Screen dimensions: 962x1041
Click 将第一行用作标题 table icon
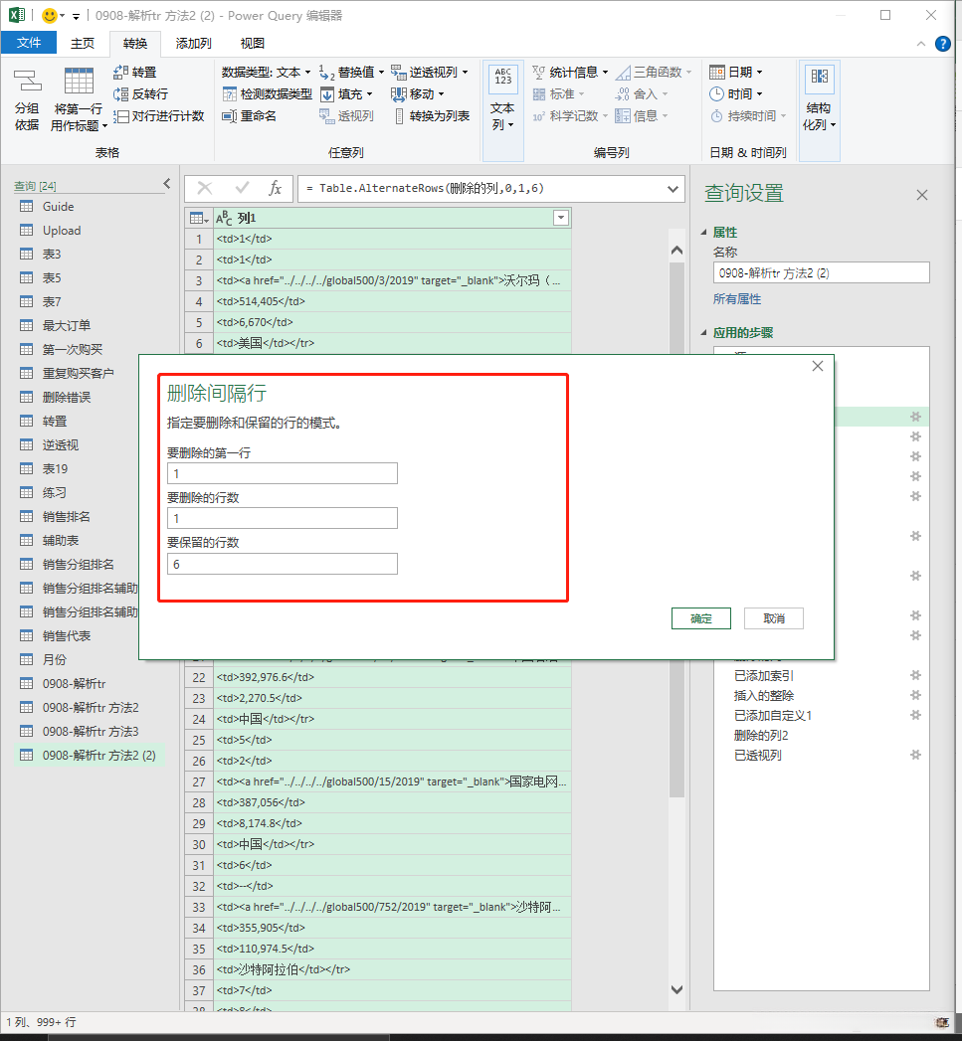(x=79, y=81)
